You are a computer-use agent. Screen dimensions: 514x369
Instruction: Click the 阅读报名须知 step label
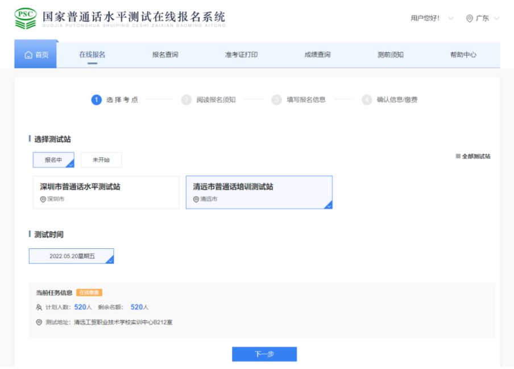[x=216, y=100]
